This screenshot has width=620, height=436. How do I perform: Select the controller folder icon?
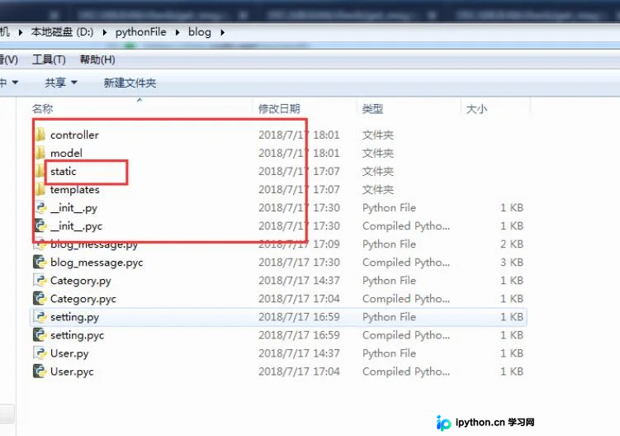click(40, 135)
